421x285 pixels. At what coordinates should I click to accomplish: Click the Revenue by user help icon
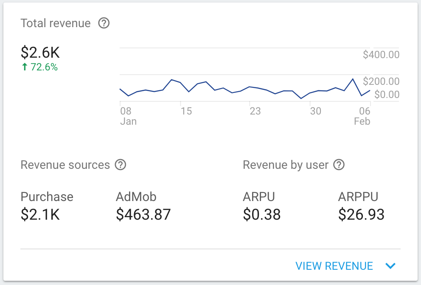[339, 165]
